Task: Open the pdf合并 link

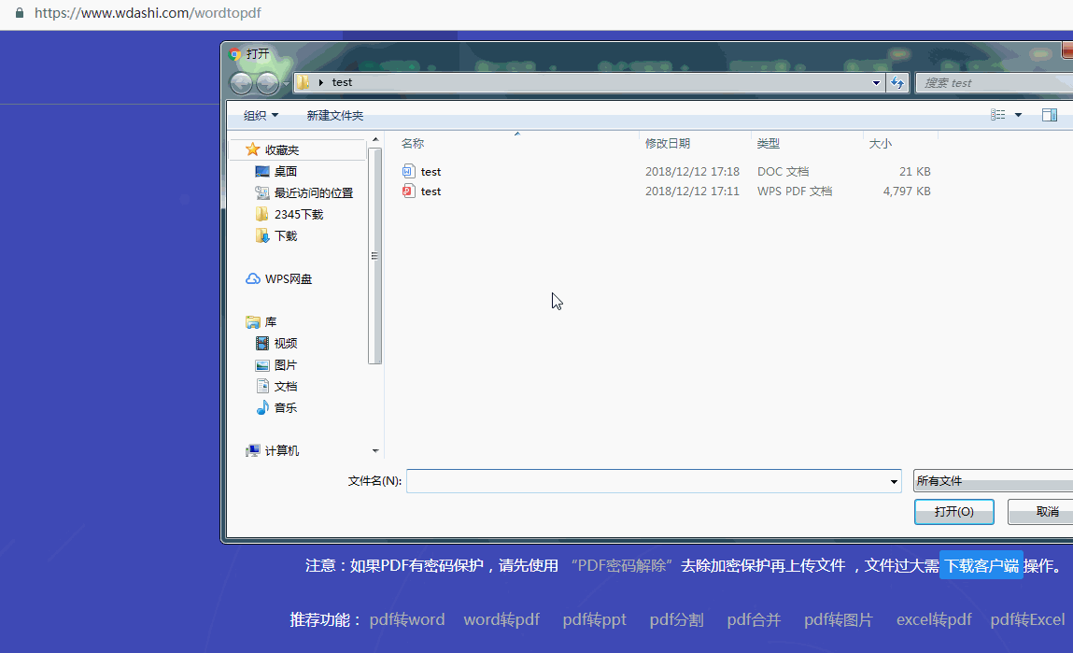Action: (754, 619)
